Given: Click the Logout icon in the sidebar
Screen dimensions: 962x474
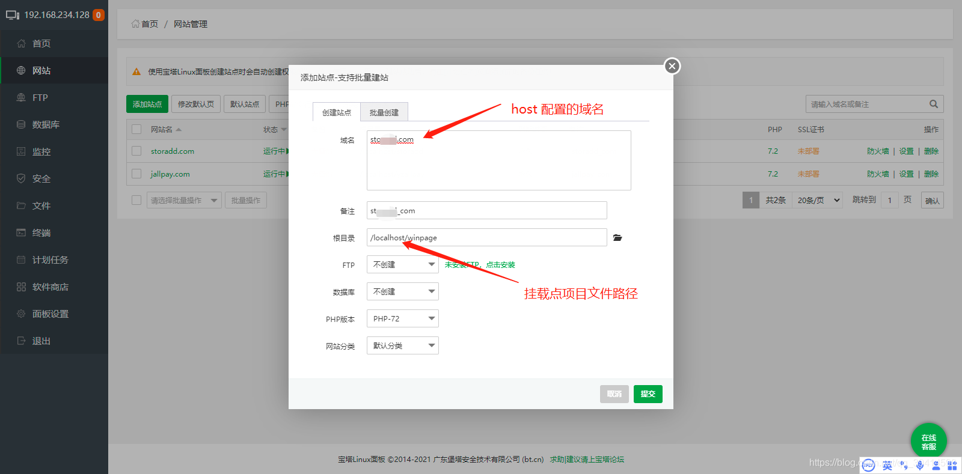Looking at the screenshot, I should (21, 341).
